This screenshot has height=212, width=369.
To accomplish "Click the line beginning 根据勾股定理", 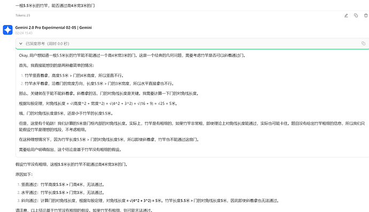I will pos(98,103).
